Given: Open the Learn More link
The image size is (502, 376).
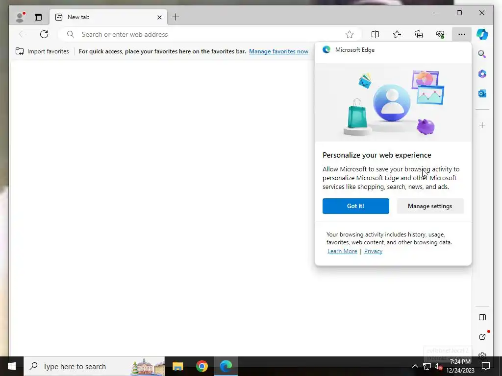Looking at the screenshot, I should pyautogui.click(x=342, y=251).
